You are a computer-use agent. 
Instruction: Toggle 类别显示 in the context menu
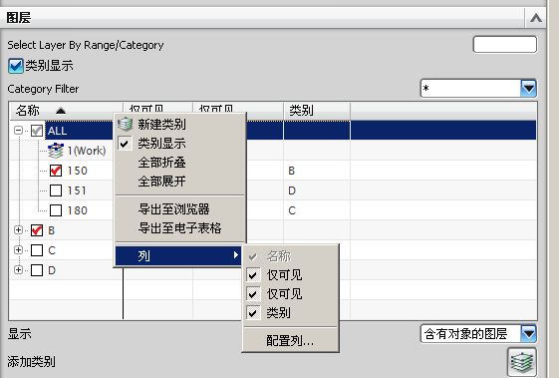point(180,144)
